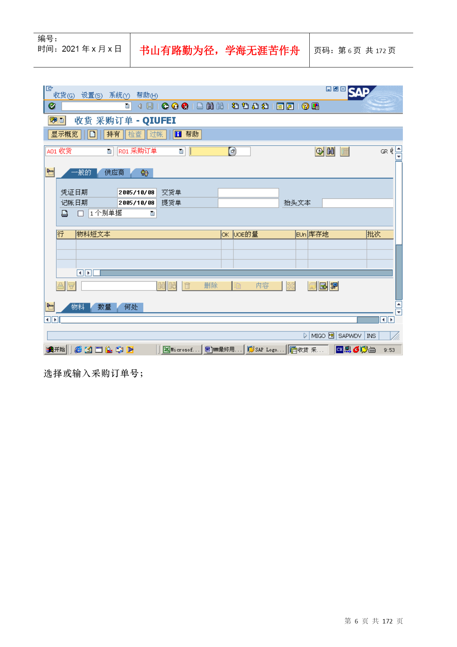This screenshot has width=457, height=647.
Task: Click the item table horizontal scrollbar track
Action: tap(246, 273)
